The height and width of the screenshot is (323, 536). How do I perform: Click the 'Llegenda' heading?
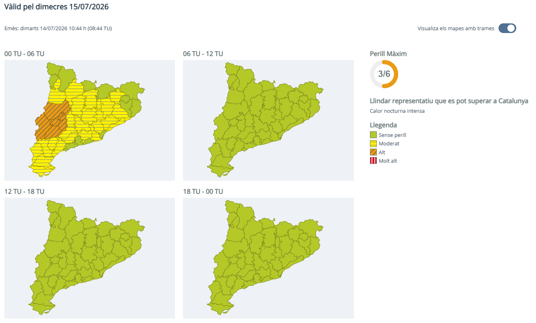[x=383, y=125]
